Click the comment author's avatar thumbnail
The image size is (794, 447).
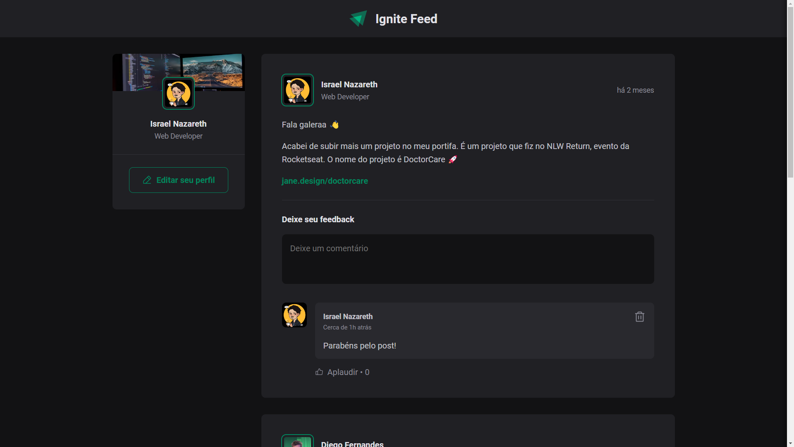[x=294, y=315]
